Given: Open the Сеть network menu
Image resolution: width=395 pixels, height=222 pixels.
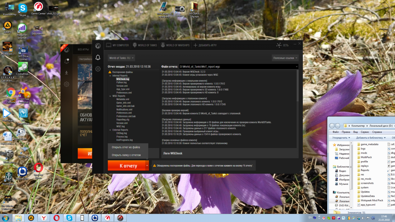Looking at the screenshot, I should click(282, 45).
